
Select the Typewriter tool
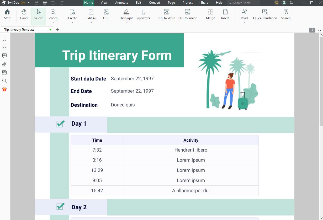[143, 15]
